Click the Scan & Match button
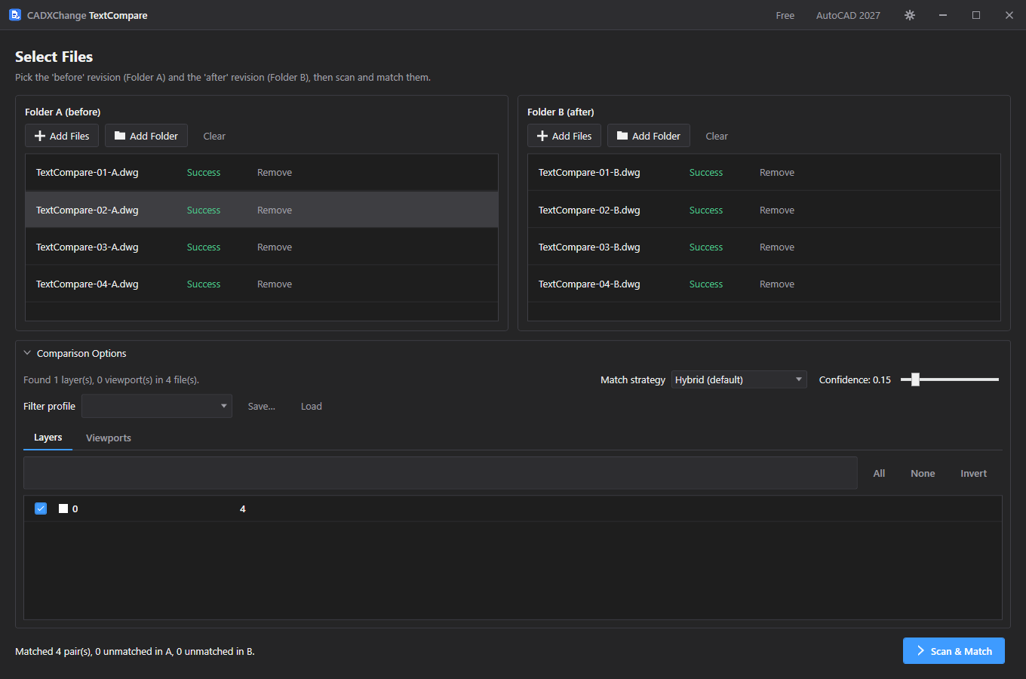Image resolution: width=1026 pixels, height=679 pixels. click(x=954, y=651)
